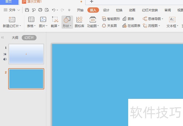Switch to the 设计 tab

coord(106,10)
